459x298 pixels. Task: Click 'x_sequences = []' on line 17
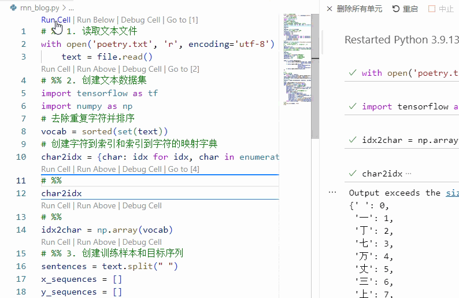pos(82,279)
